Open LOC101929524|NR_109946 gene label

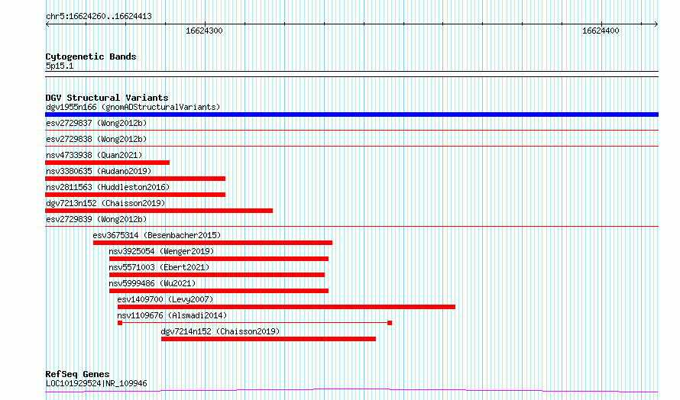pos(96,383)
